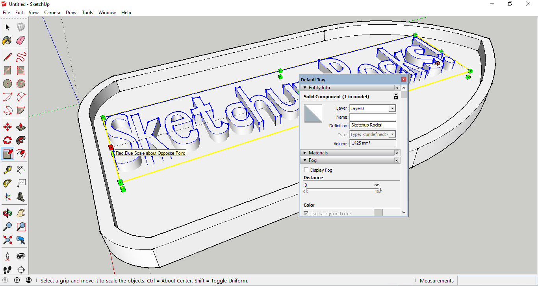Choose the Rotate tool
This screenshot has width=538, height=286.
coord(7,140)
